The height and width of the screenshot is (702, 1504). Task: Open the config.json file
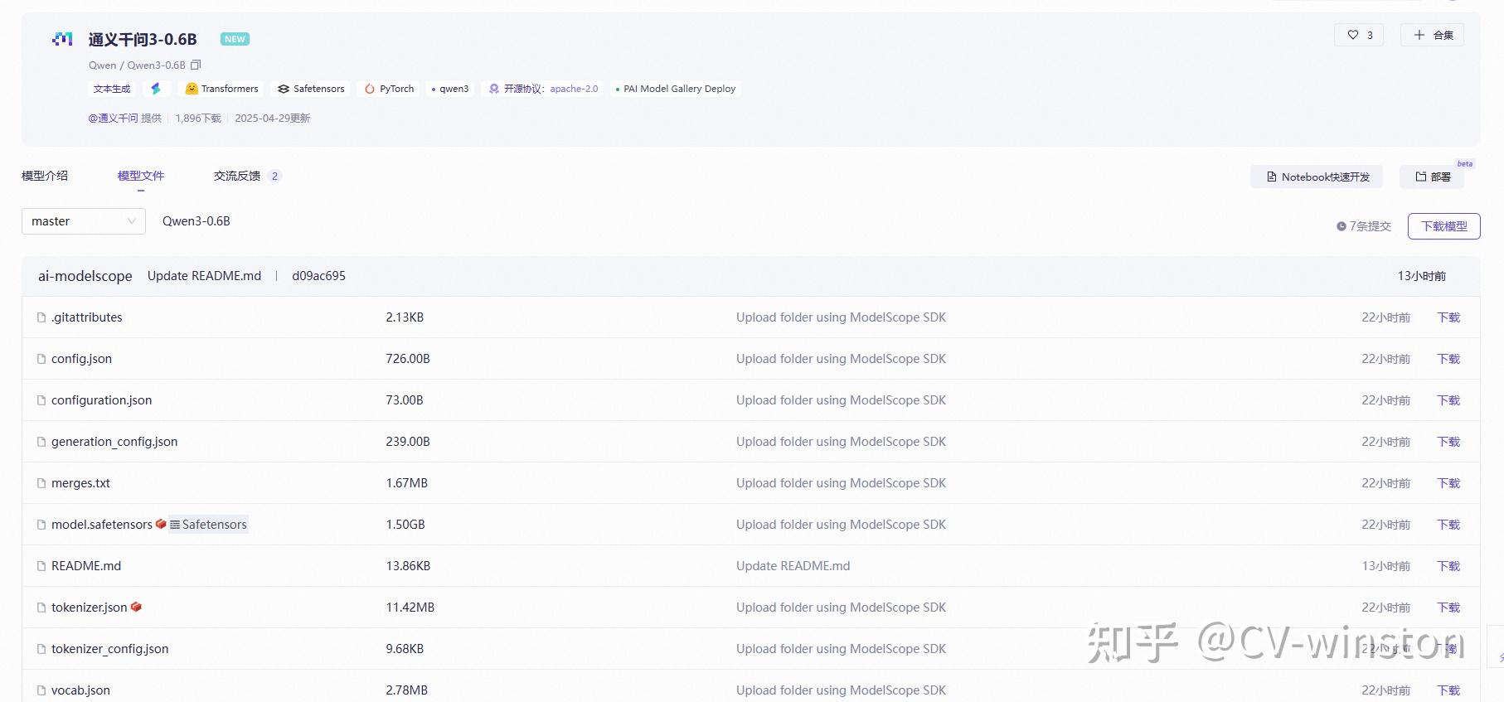[x=81, y=359]
